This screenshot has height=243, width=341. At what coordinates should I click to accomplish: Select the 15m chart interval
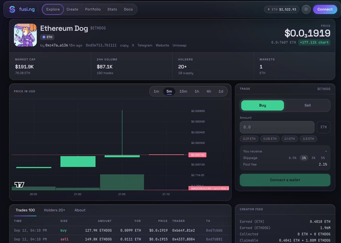pos(183,91)
